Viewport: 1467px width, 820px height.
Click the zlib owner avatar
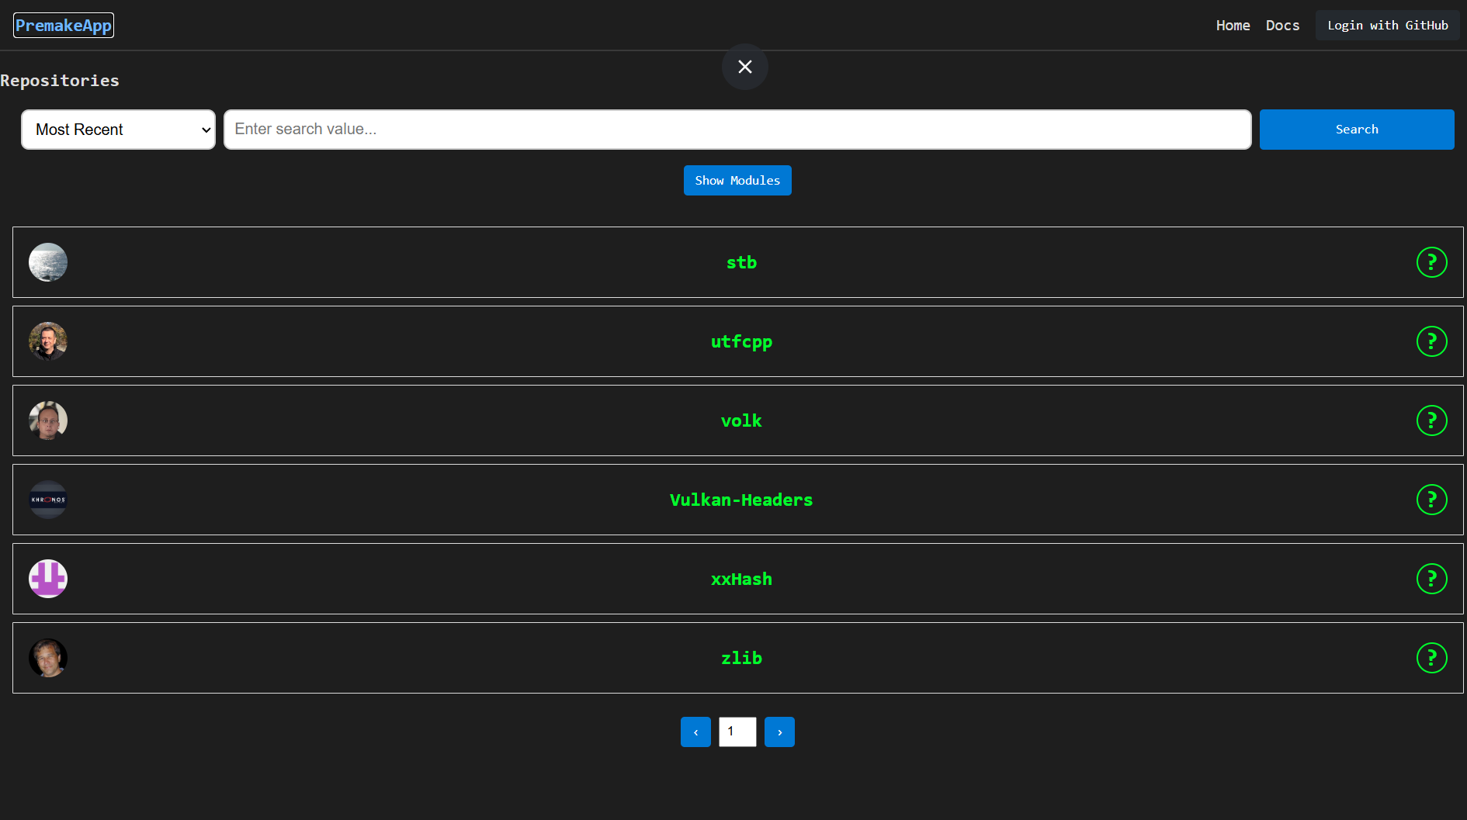48,658
